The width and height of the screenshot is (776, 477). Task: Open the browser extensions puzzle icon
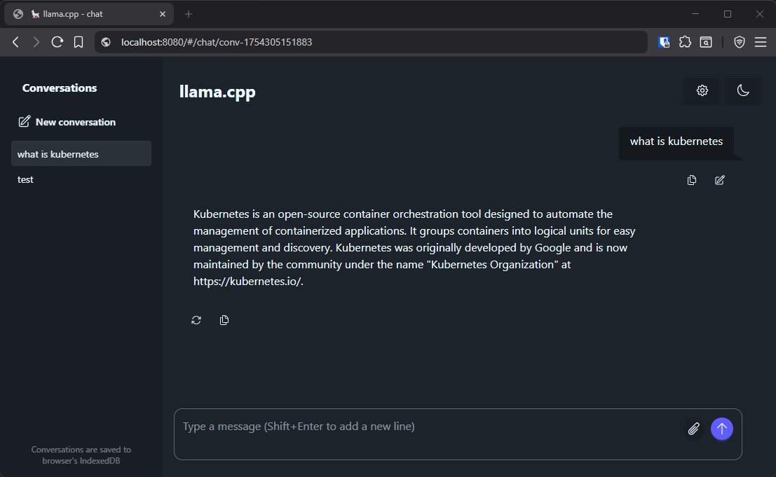click(685, 42)
